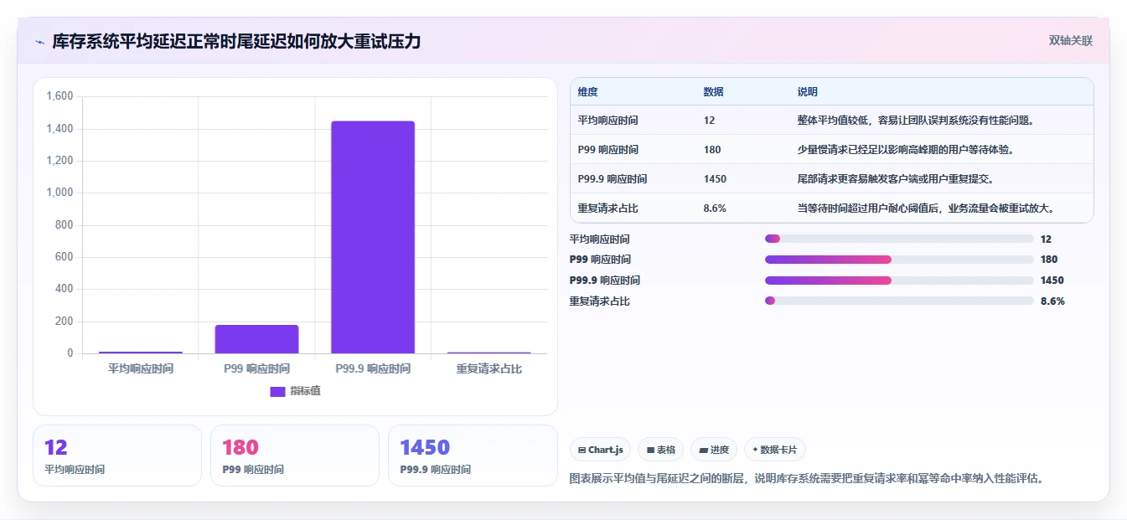Click the 平均响应时间 x-axis label
The height and width of the screenshot is (520, 1127).
point(141,368)
